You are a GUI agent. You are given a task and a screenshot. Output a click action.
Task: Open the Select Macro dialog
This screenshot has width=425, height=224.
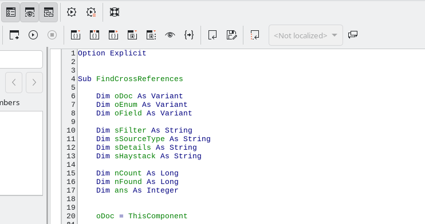tap(72, 12)
